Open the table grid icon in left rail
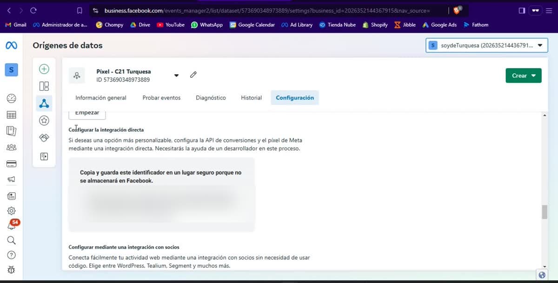558x283 pixels. click(x=11, y=115)
